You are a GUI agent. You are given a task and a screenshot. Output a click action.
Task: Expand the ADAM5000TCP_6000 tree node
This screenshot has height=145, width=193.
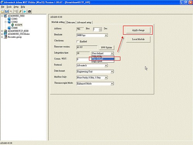pyautogui.click(x=2, y=31)
